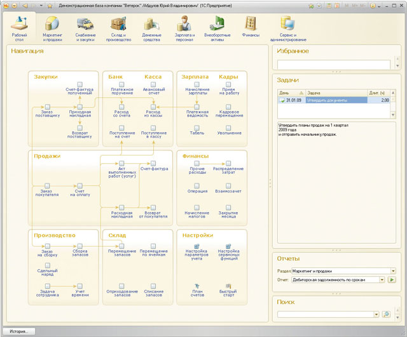407x337 pixels.
Task: Click the План счетов icon
Action: 197,286
